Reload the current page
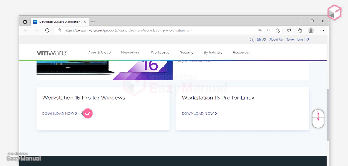This screenshot has height=166, width=348. pos(47,30)
